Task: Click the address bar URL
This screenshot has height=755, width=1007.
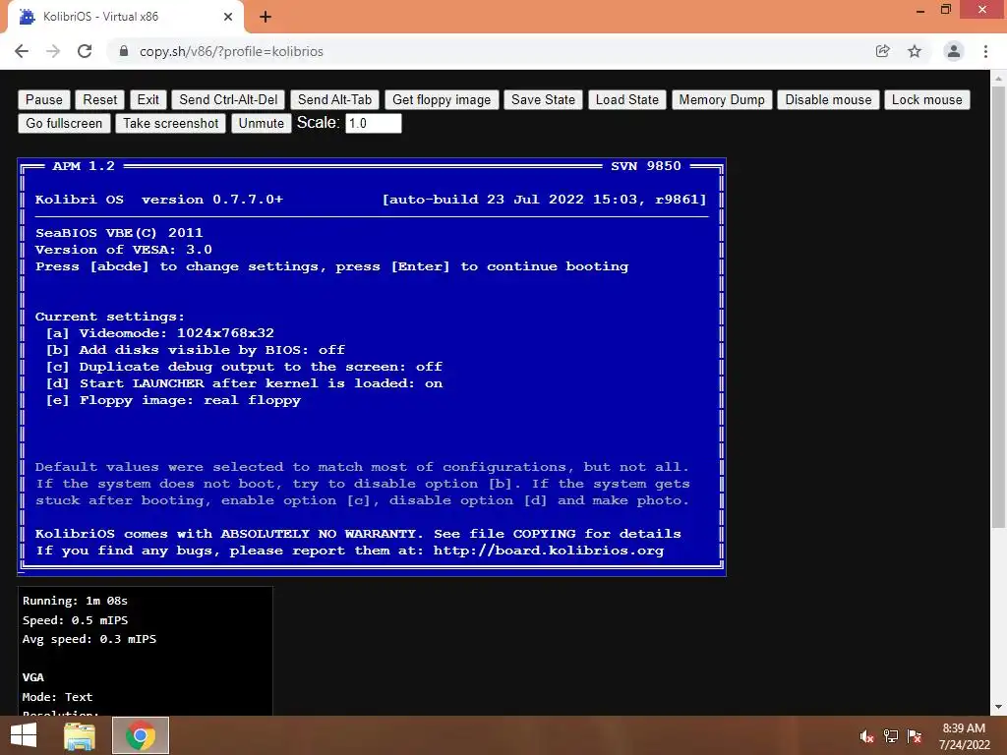Action: coord(231,51)
